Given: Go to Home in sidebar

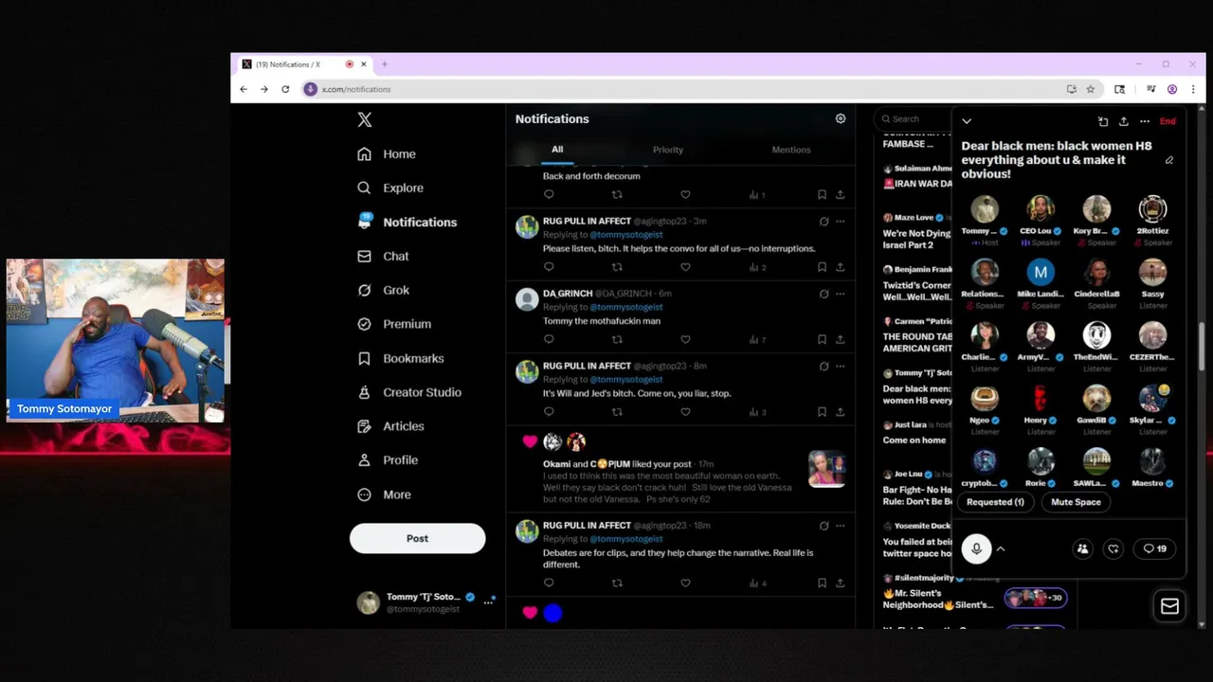Looking at the screenshot, I should (387, 153).
